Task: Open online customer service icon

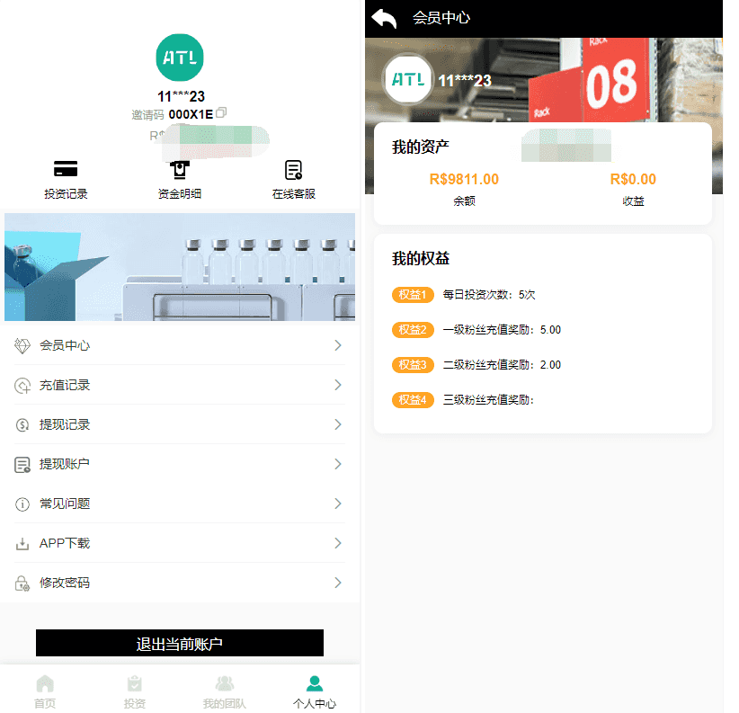Action: [293, 170]
